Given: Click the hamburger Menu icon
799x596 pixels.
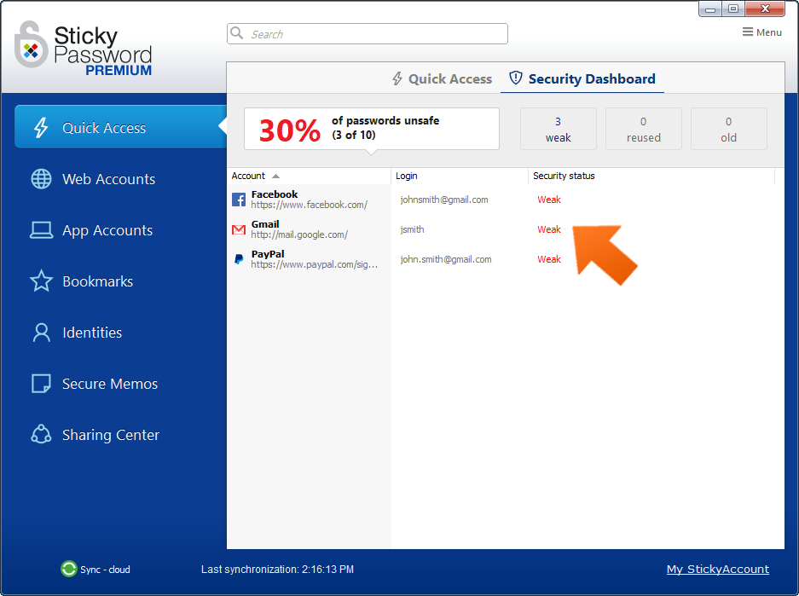Looking at the screenshot, I should pos(747,32).
